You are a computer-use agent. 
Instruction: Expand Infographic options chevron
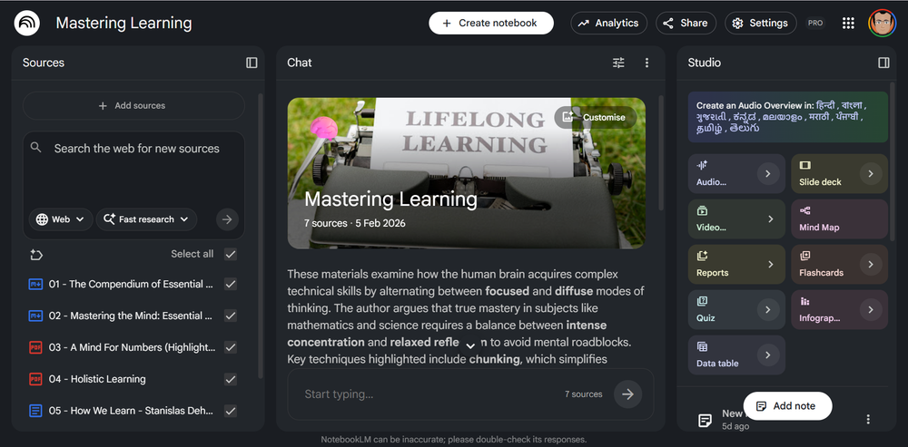coord(871,310)
